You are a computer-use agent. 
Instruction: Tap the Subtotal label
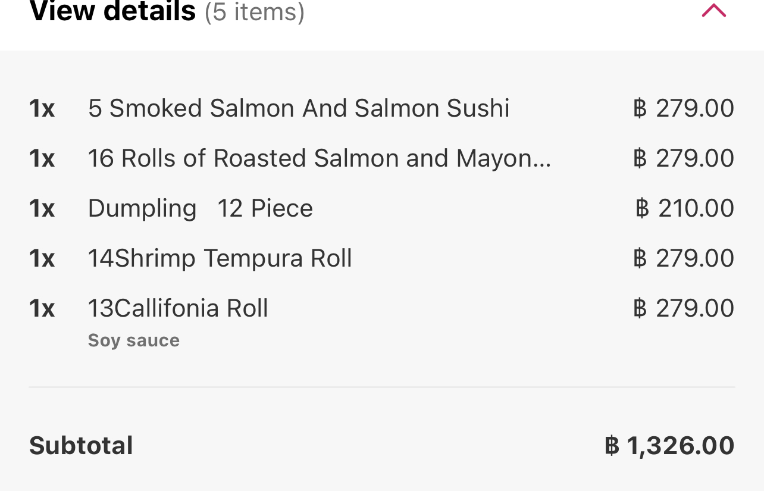point(81,446)
